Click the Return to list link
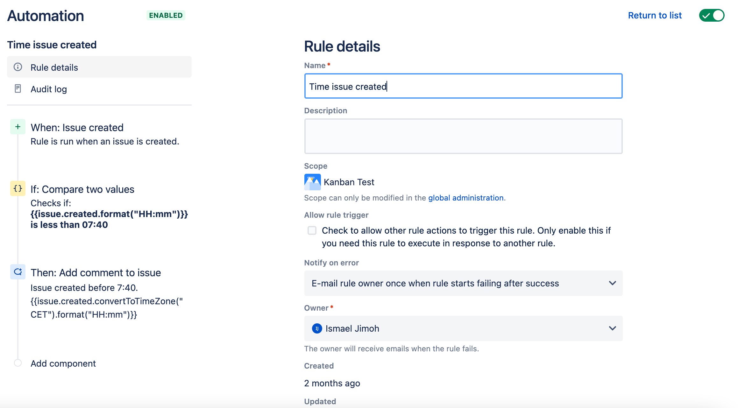The width and height of the screenshot is (738, 408). [x=655, y=15]
